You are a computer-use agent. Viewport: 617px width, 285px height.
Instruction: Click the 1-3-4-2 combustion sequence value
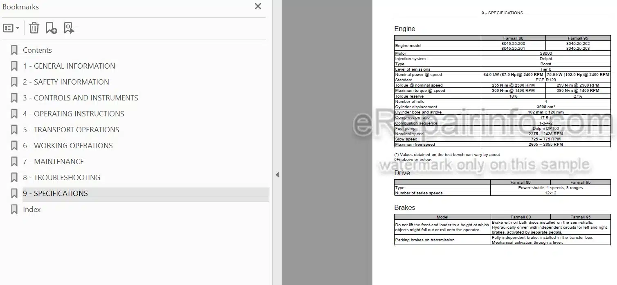[545, 123]
